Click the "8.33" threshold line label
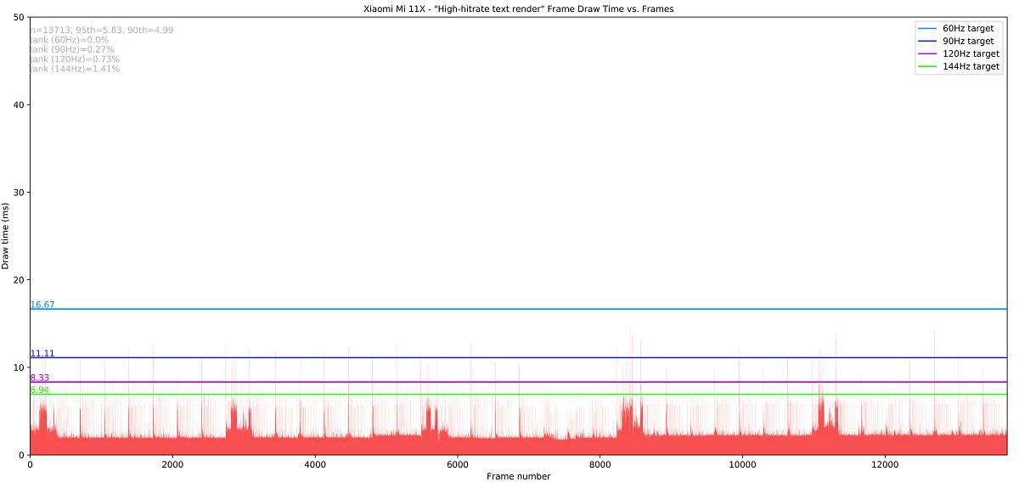1019x488 pixels. (x=40, y=378)
